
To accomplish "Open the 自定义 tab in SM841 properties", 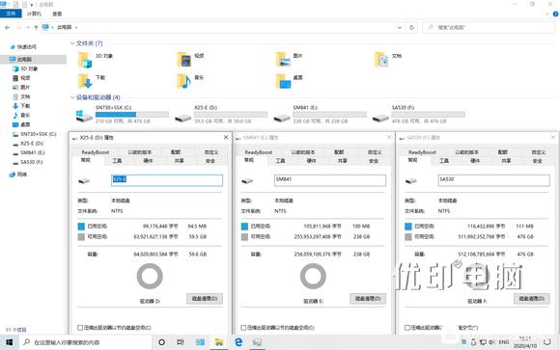I will coord(375,152).
